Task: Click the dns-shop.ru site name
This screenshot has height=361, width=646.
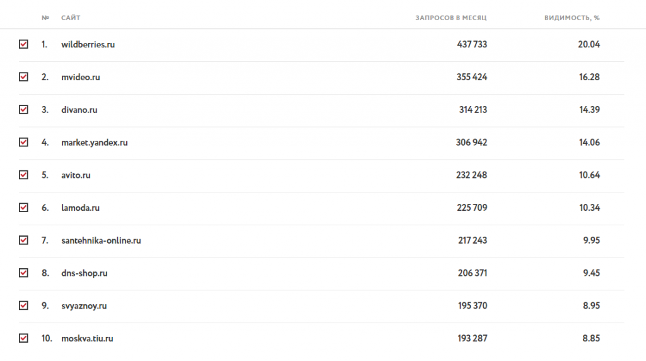Action: 85,273
